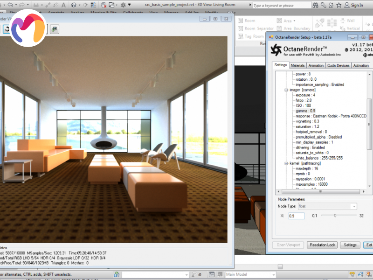Viewport: 373px width, 280px height.
Task: Click the Sign In user icon
Action: [x=346, y=5]
